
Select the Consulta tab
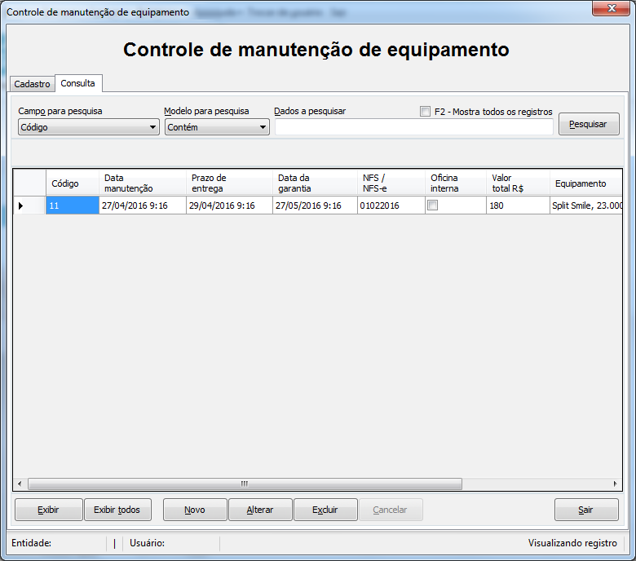[78, 83]
